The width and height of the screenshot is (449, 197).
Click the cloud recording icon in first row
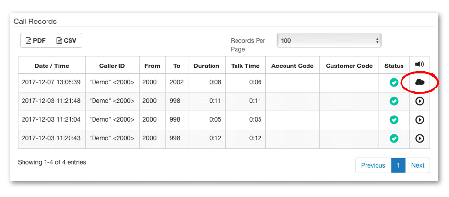pyautogui.click(x=420, y=82)
